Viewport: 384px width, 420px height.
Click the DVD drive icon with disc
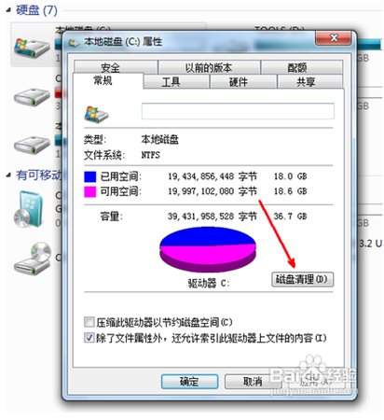pyautogui.click(x=33, y=259)
